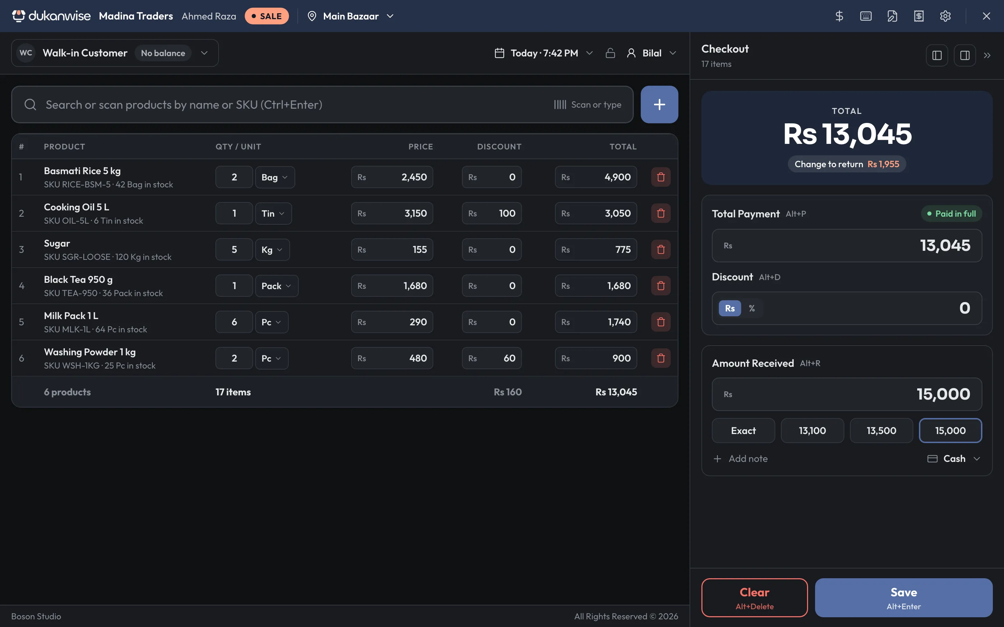The image size is (1004, 627).
Task: Open the Main Bazaar location dropdown
Action: pyautogui.click(x=351, y=16)
